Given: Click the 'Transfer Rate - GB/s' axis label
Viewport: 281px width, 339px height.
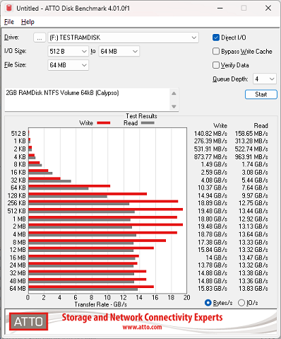Looking at the screenshot, I should click(x=101, y=304).
